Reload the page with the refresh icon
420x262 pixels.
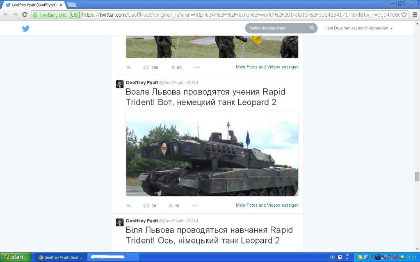tap(25, 14)
